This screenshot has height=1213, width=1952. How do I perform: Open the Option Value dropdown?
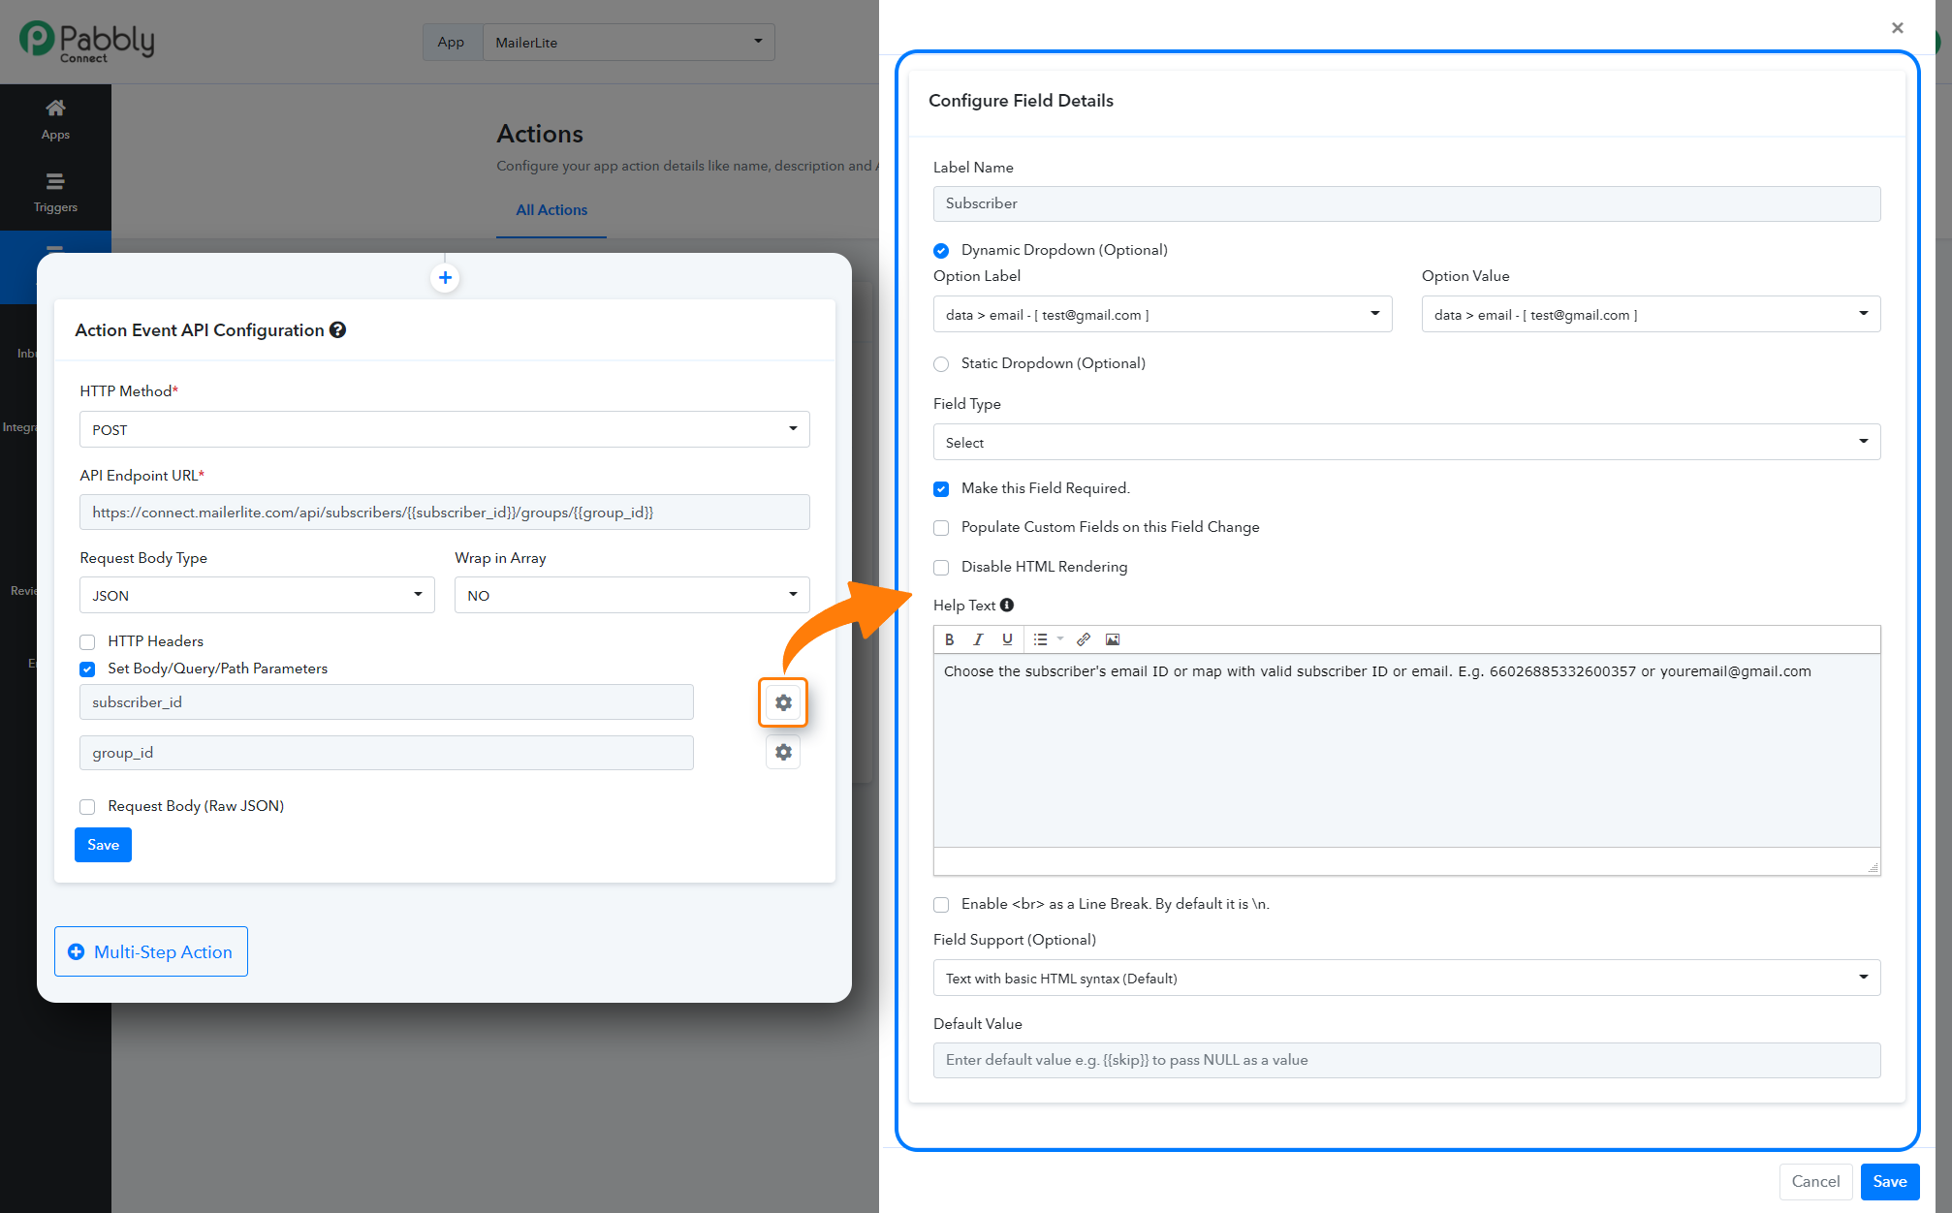(x=1651, y=314)
